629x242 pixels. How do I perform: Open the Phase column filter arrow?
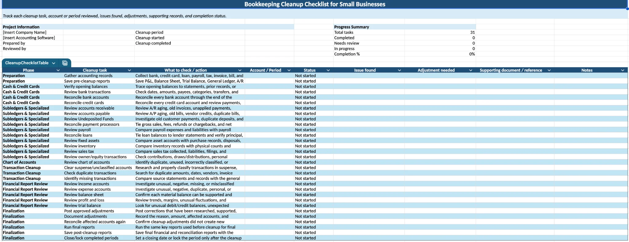[58, 70]
